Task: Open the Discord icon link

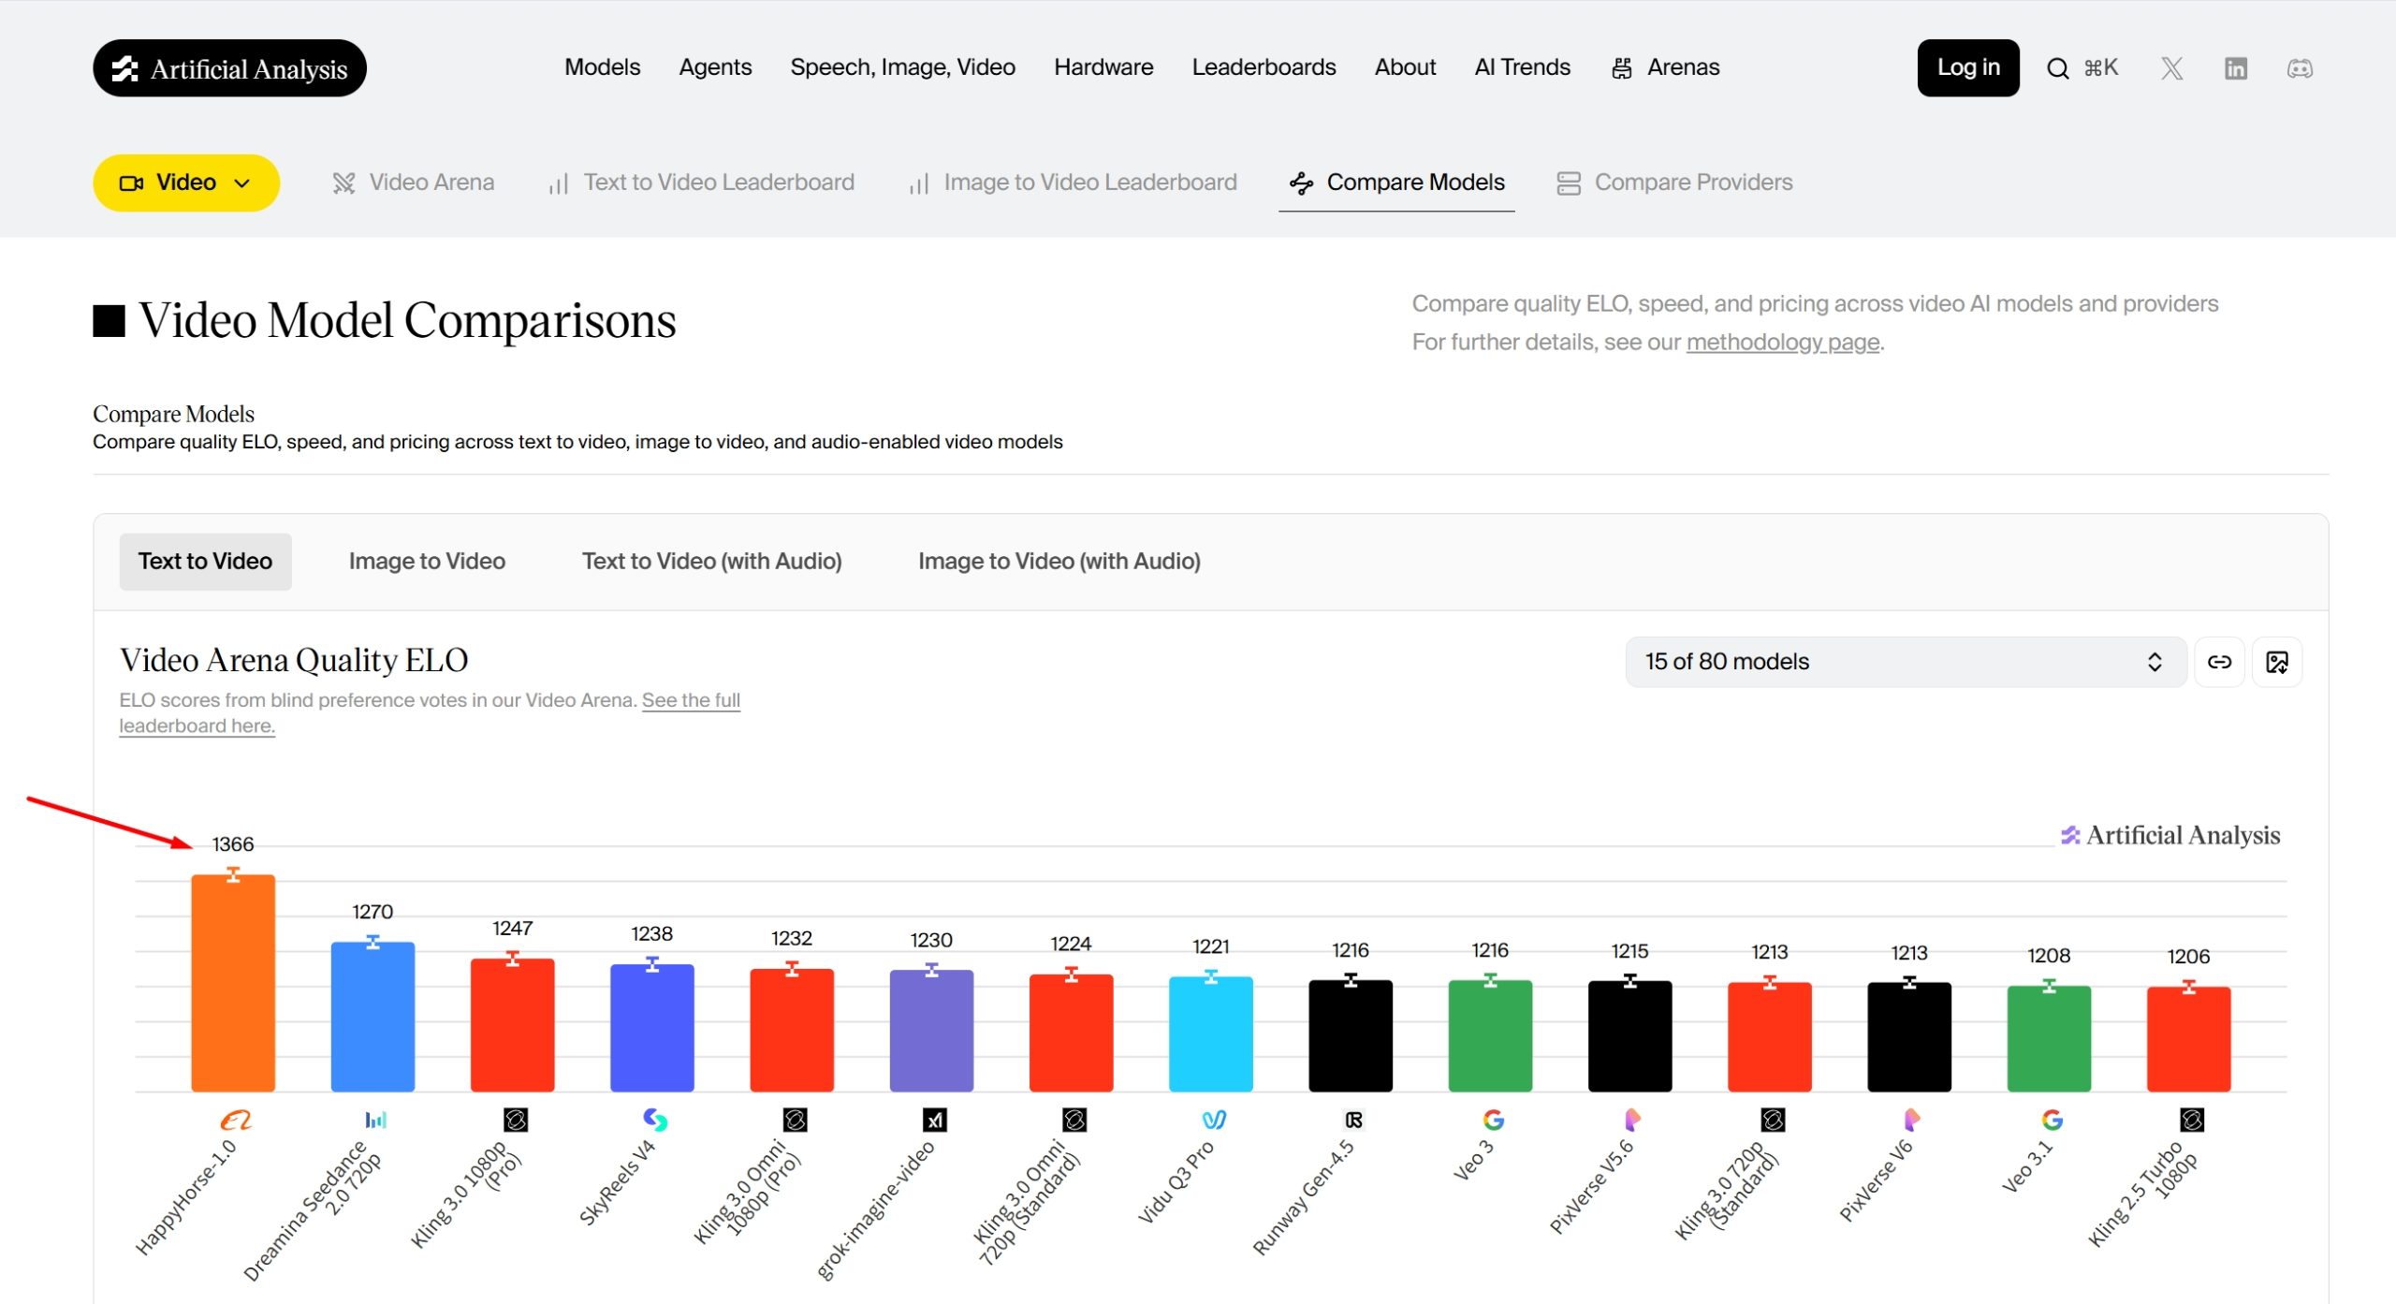Action: tap(2300, 68)
